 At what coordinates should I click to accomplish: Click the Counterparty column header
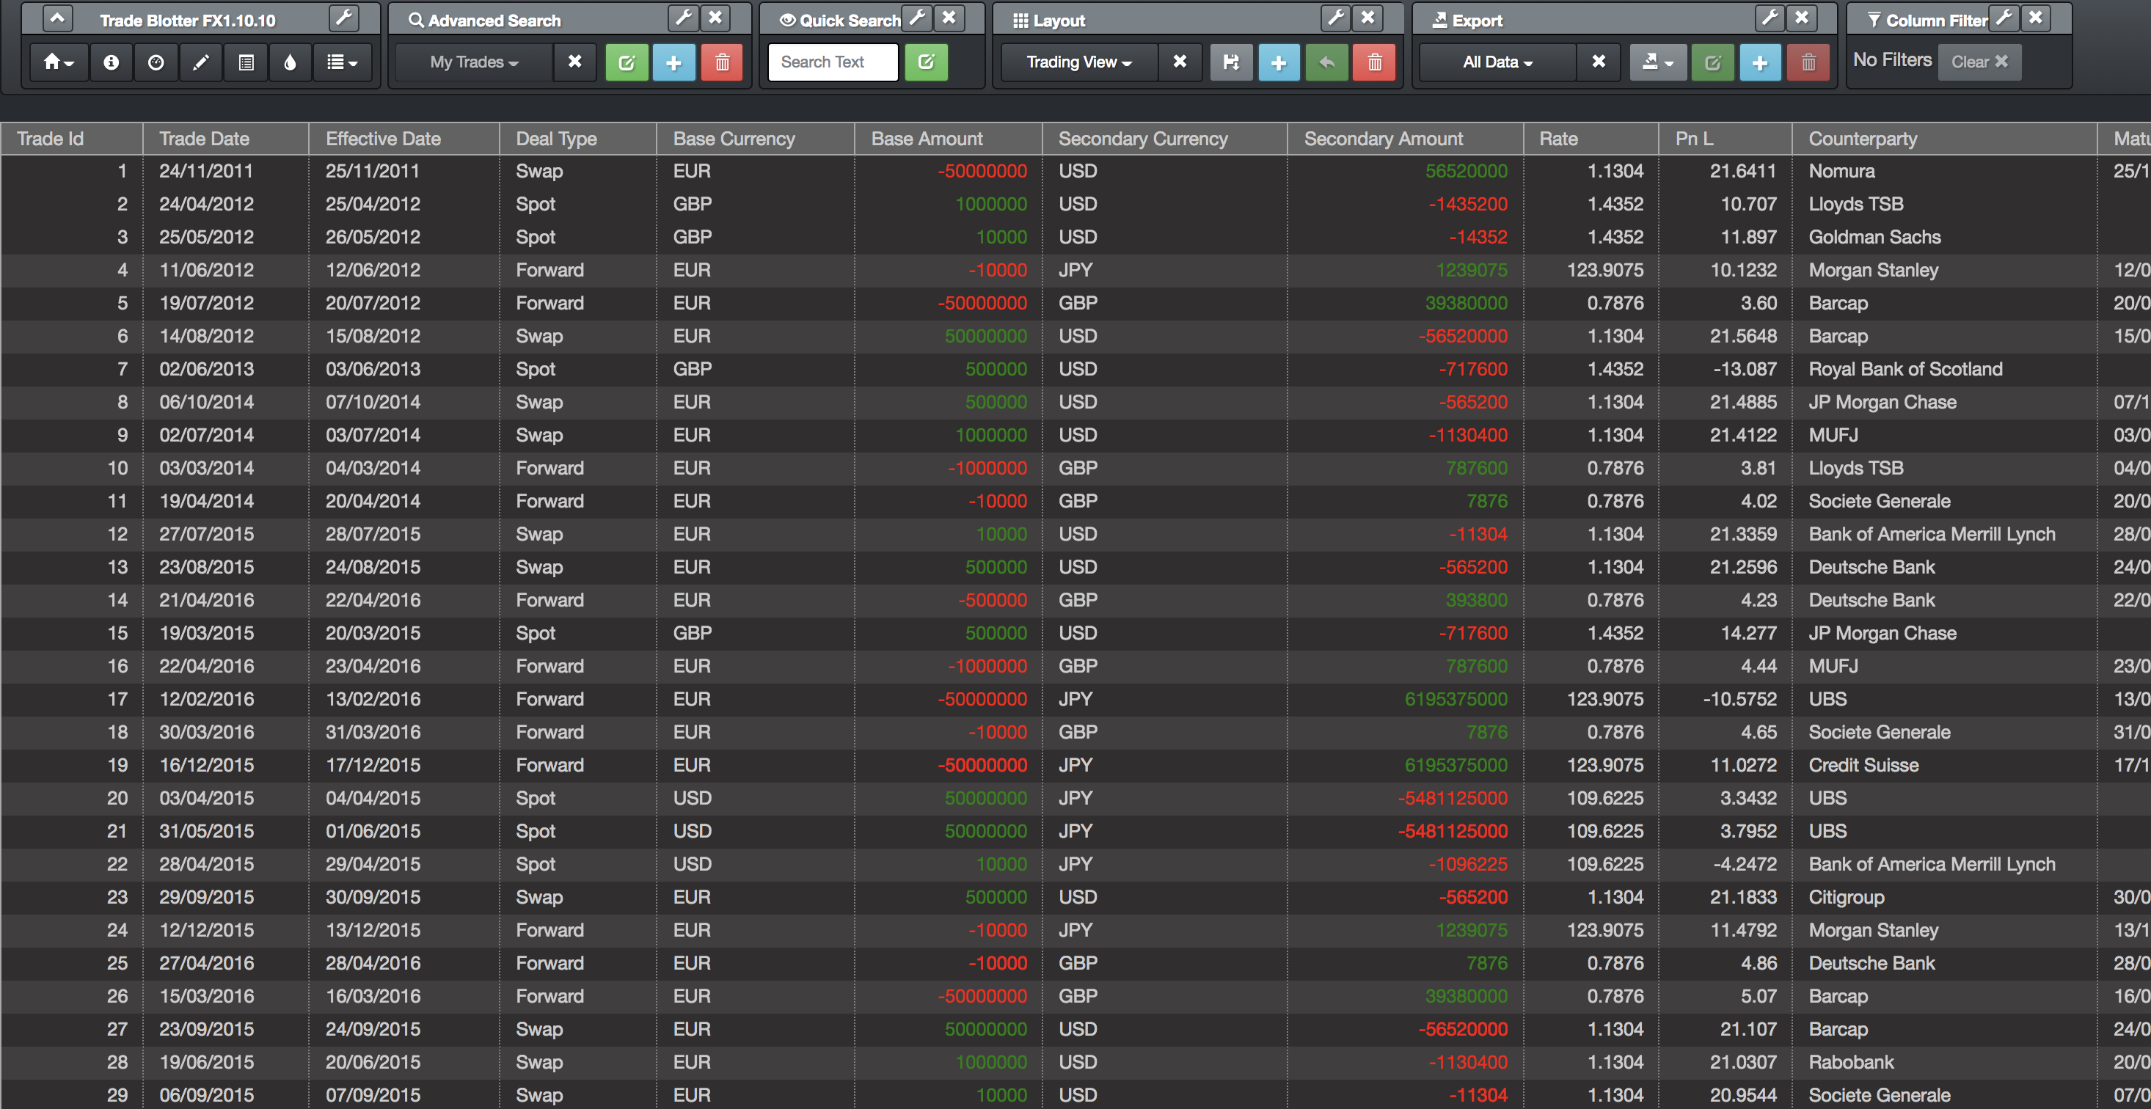(x=1944, y=139)
